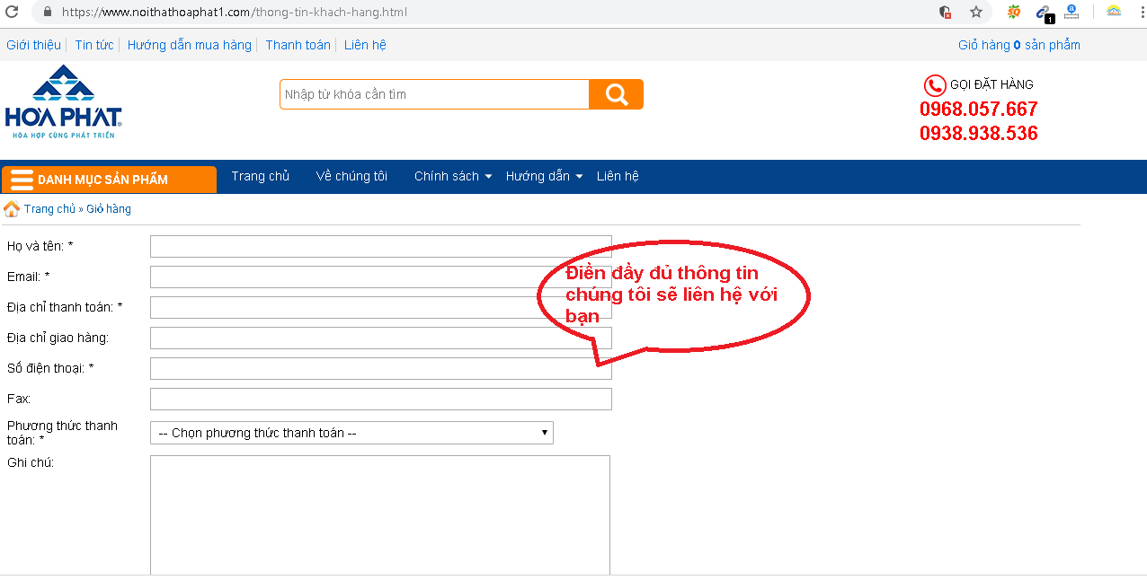Open the Giỏ hàng cart link
The width and height of the screenshot is (1147, 580).
[1018, 45]
